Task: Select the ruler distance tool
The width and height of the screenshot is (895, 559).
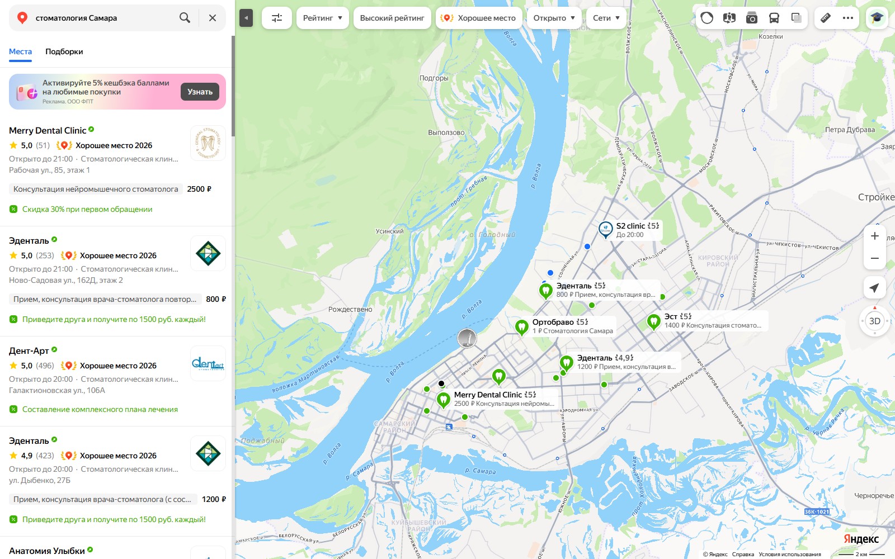Action: coord(826,18)
